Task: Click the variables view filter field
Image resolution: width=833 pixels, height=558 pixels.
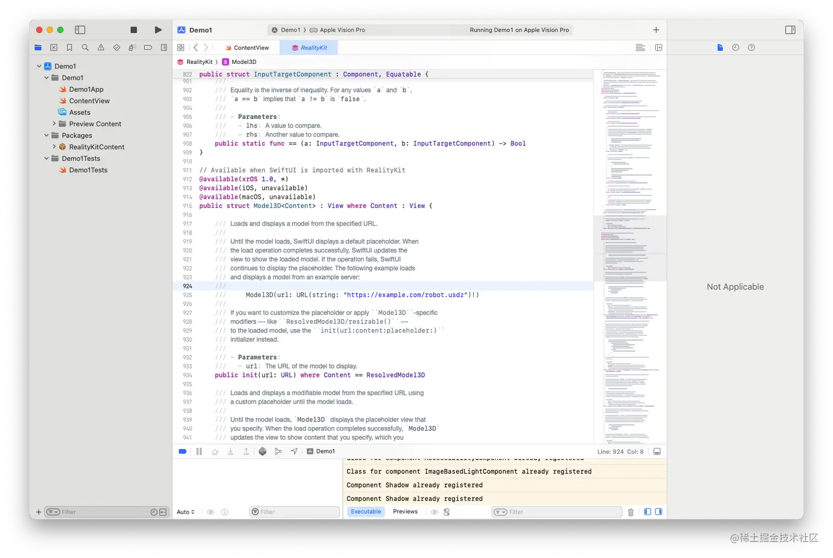Action: [294, 512]
